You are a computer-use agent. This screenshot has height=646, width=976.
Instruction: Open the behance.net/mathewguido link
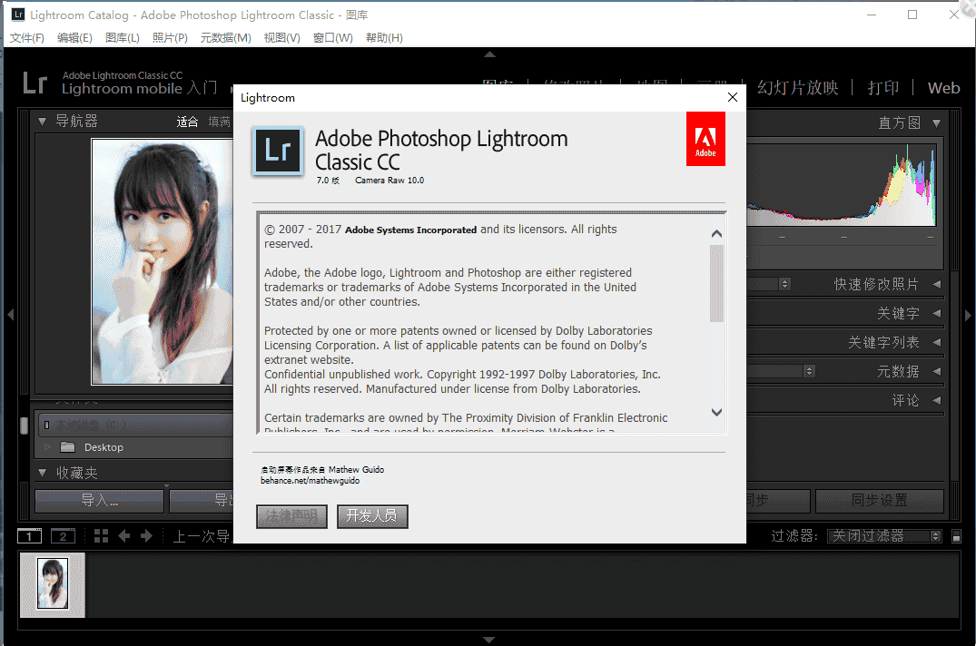309,481
